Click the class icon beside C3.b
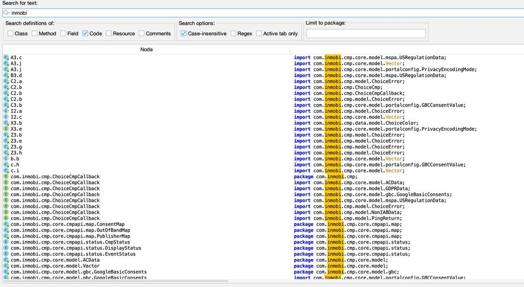This screenshot has height=287, width=524. point(6,105)
